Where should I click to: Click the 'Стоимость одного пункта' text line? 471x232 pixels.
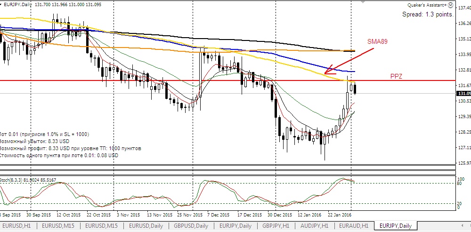[x=59, y=155]
